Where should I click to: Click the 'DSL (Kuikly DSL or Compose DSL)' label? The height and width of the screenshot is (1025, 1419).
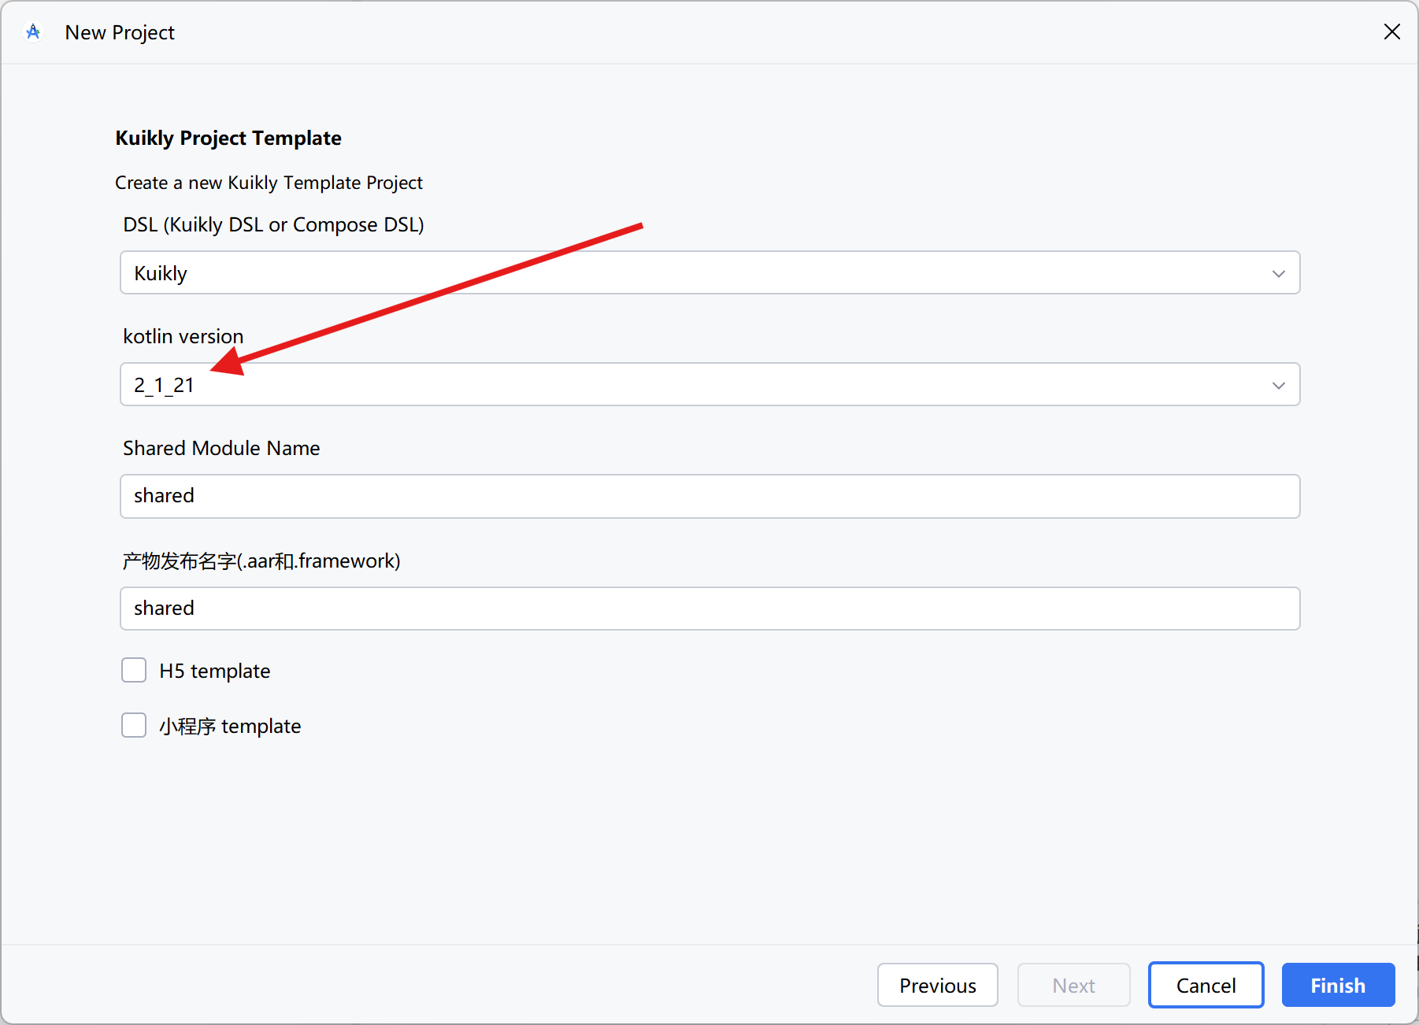point(273,224)
